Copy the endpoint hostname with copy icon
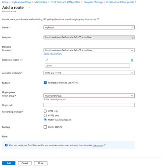 [132, 38]
